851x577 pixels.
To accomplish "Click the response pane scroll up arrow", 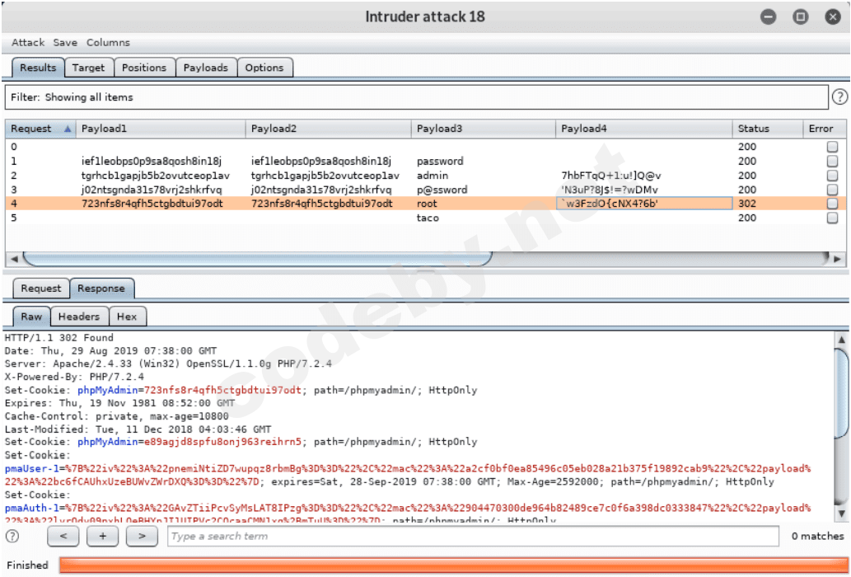I will pos(841,340).
